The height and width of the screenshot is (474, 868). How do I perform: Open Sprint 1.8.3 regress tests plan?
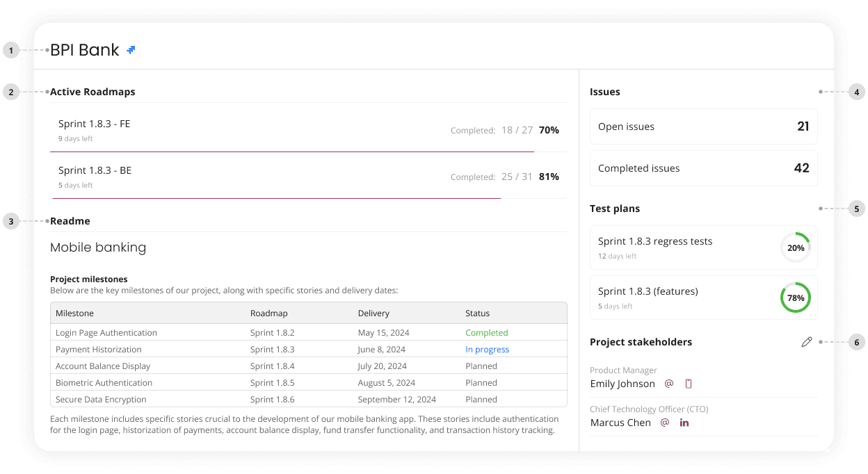point(703,247)
